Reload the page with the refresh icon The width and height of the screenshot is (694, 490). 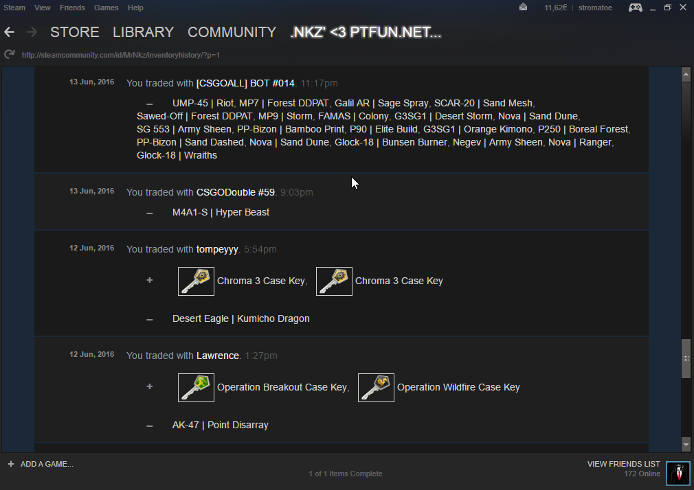(x=9, y=54)
